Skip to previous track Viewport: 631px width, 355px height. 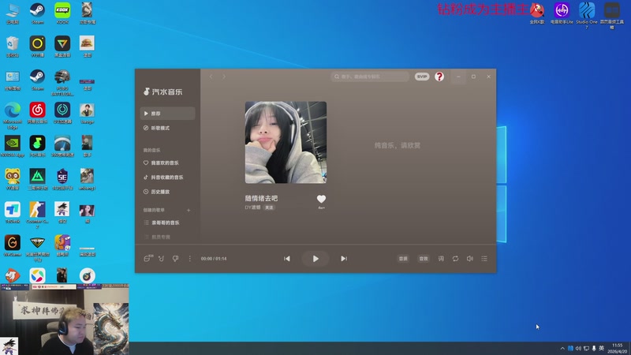(x=287, y=259)
